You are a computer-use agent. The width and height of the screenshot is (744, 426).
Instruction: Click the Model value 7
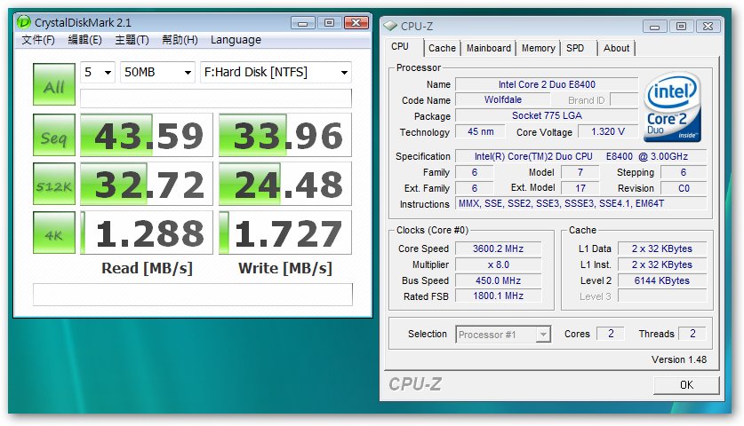point(580,172)
